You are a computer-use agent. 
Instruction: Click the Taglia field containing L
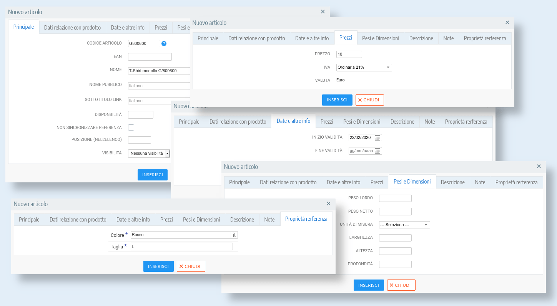[x=181, y=246]
